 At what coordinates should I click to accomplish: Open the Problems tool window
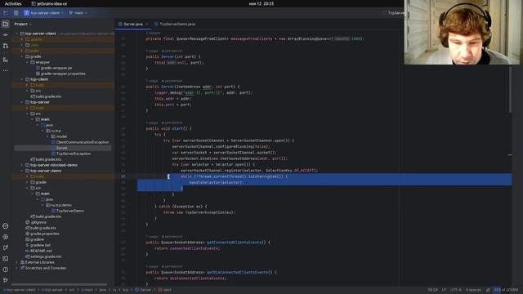6,269
